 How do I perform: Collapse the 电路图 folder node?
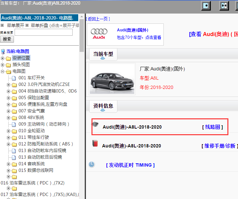3,72
